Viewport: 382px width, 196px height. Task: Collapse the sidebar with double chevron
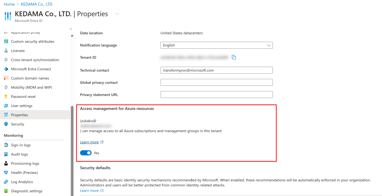pos(71,29)
